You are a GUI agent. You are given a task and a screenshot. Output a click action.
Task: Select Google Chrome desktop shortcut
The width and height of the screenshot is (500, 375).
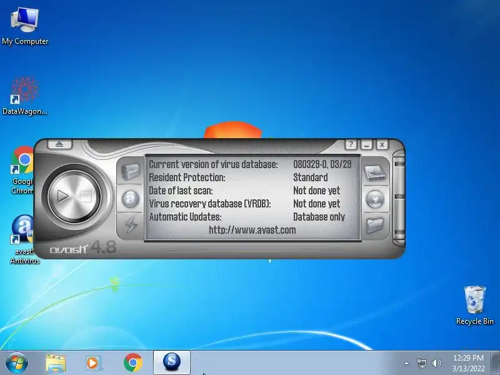click(22, 170)
